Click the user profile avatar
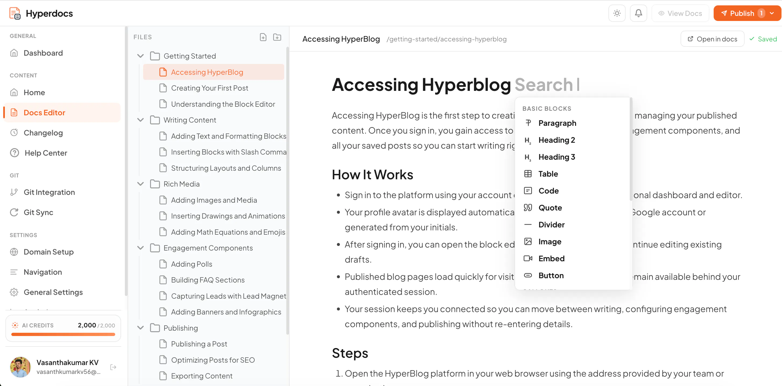The width and height of the screenshot is (782, 386). click(x=20, y=367)
